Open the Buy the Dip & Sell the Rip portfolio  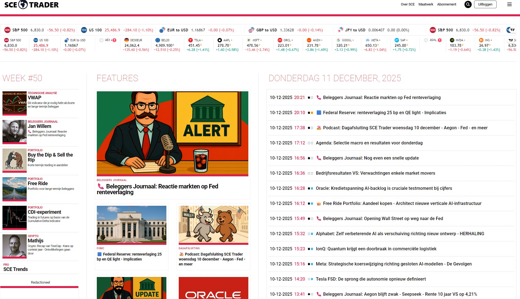[x=50, y=157]
